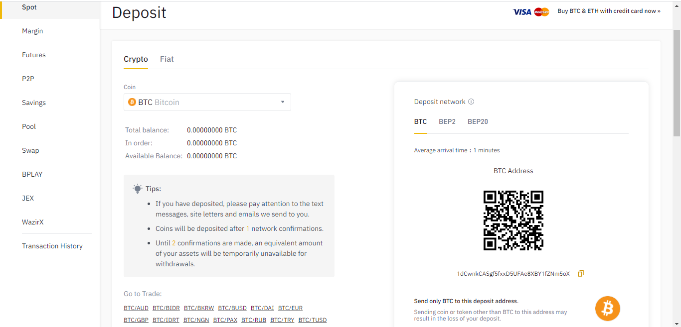Click the BTC coin icon in selector
The height and width of the screenshot is (327, 681).
pyautogui.click(x=132, y=102)
